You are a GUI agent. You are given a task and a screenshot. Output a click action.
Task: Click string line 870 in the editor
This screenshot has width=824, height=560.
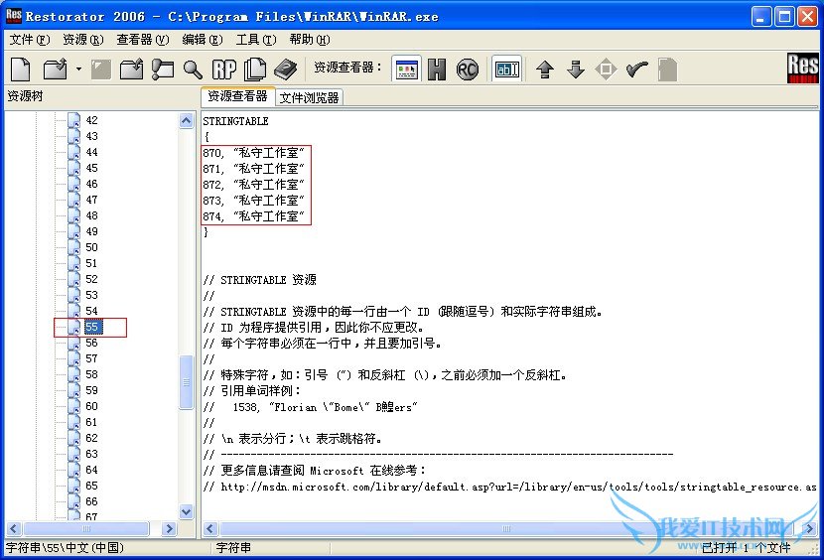[x=254, y=153]
